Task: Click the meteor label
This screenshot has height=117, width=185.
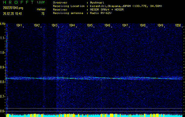Action: pyautogui.click(x=41, y=9)
